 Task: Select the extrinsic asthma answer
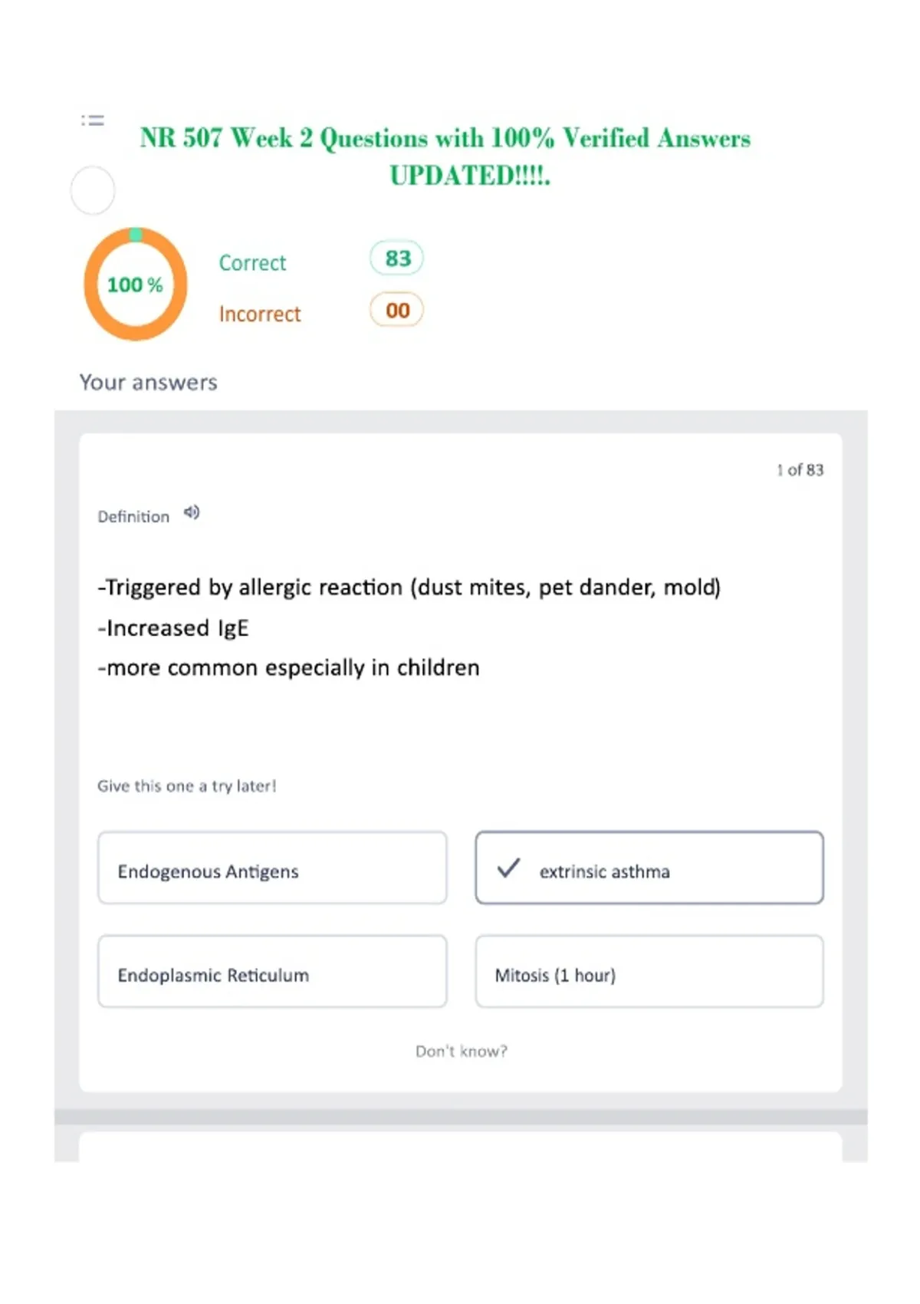click(649, 868)
